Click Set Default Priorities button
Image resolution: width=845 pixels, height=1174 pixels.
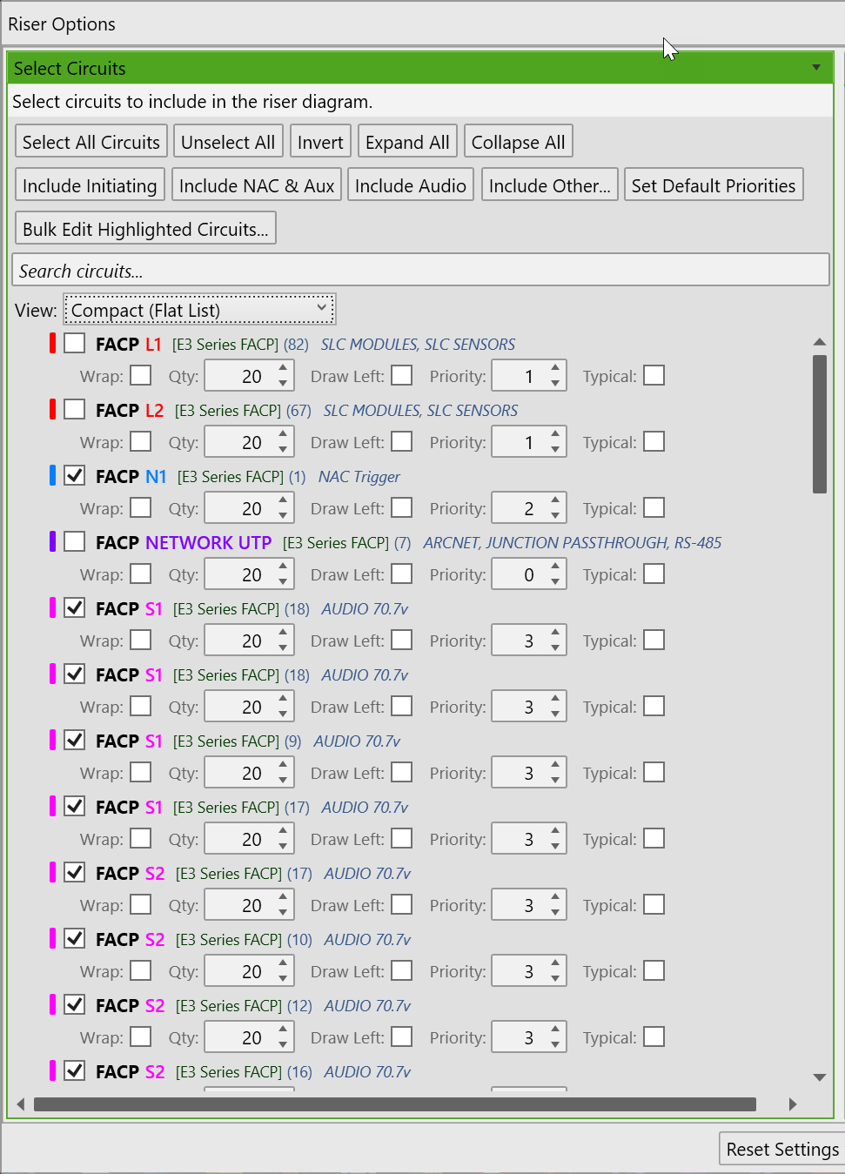point(714,185)
